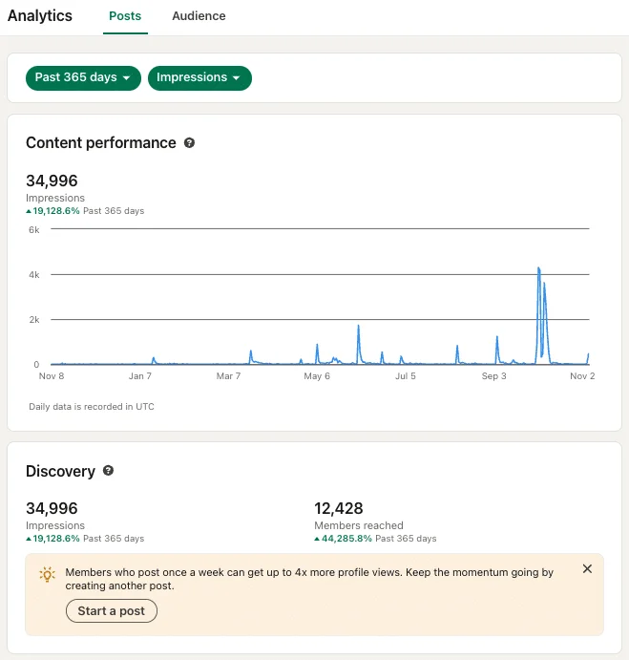Screen dimensions: 629x660
Task: Click the Content performance title
Action: click(101, 143)
